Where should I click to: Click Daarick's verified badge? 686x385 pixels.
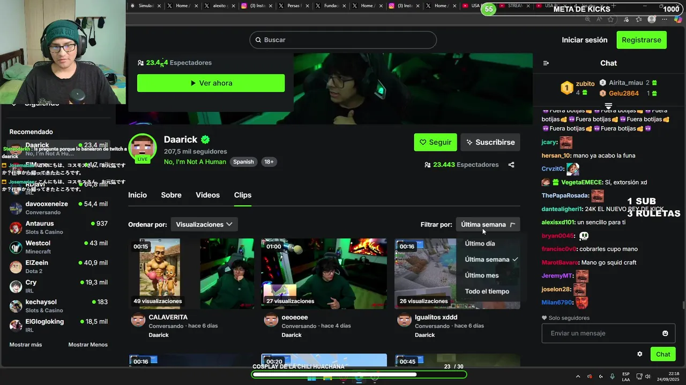[x=205, y=140]
